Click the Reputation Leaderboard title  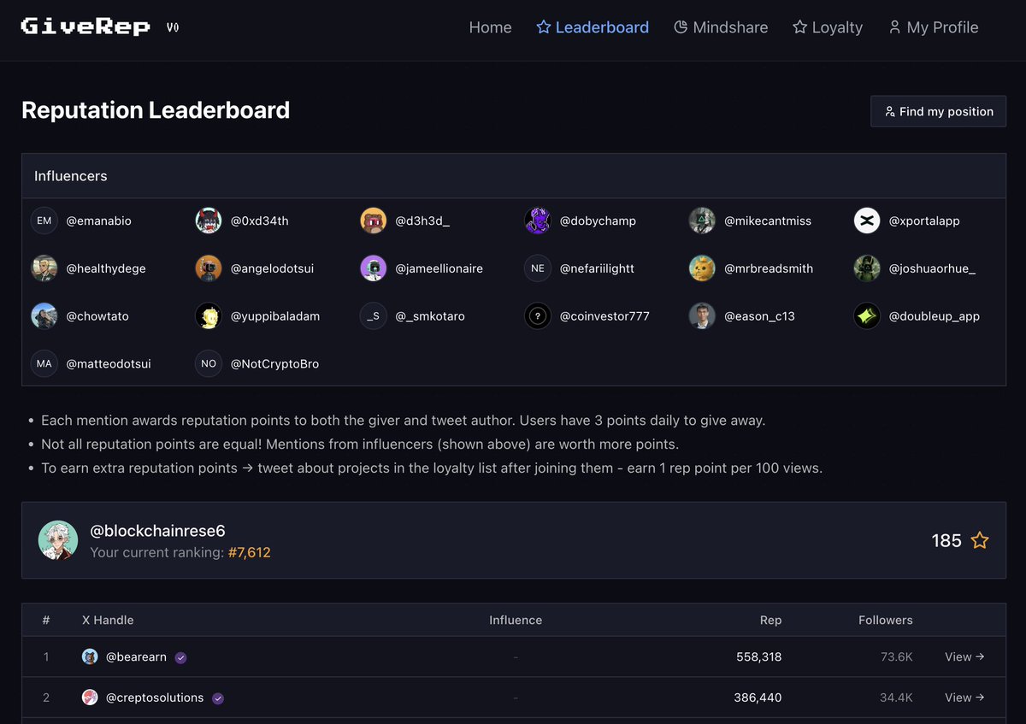pos(156,110)
